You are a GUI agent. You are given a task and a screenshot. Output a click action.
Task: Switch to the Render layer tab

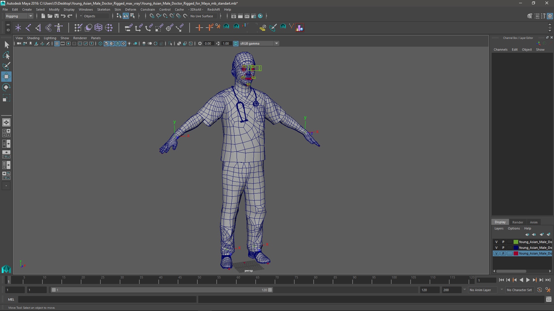(x=518, y=222)
